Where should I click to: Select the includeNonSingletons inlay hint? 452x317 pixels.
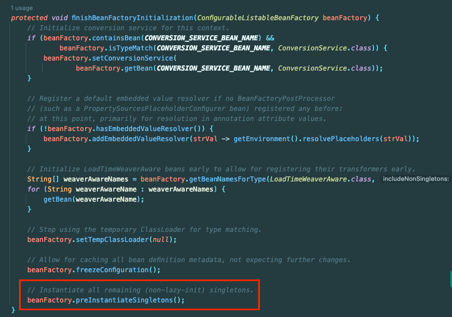[416, 179]
